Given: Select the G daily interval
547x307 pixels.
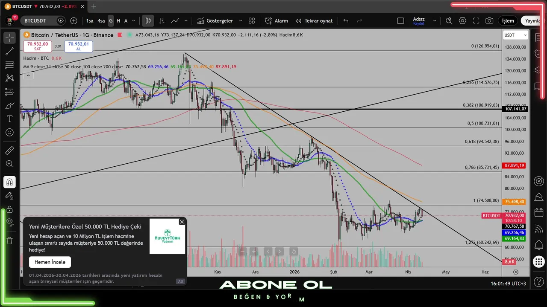Looking at the screenshot, I should tap(111, 20).
